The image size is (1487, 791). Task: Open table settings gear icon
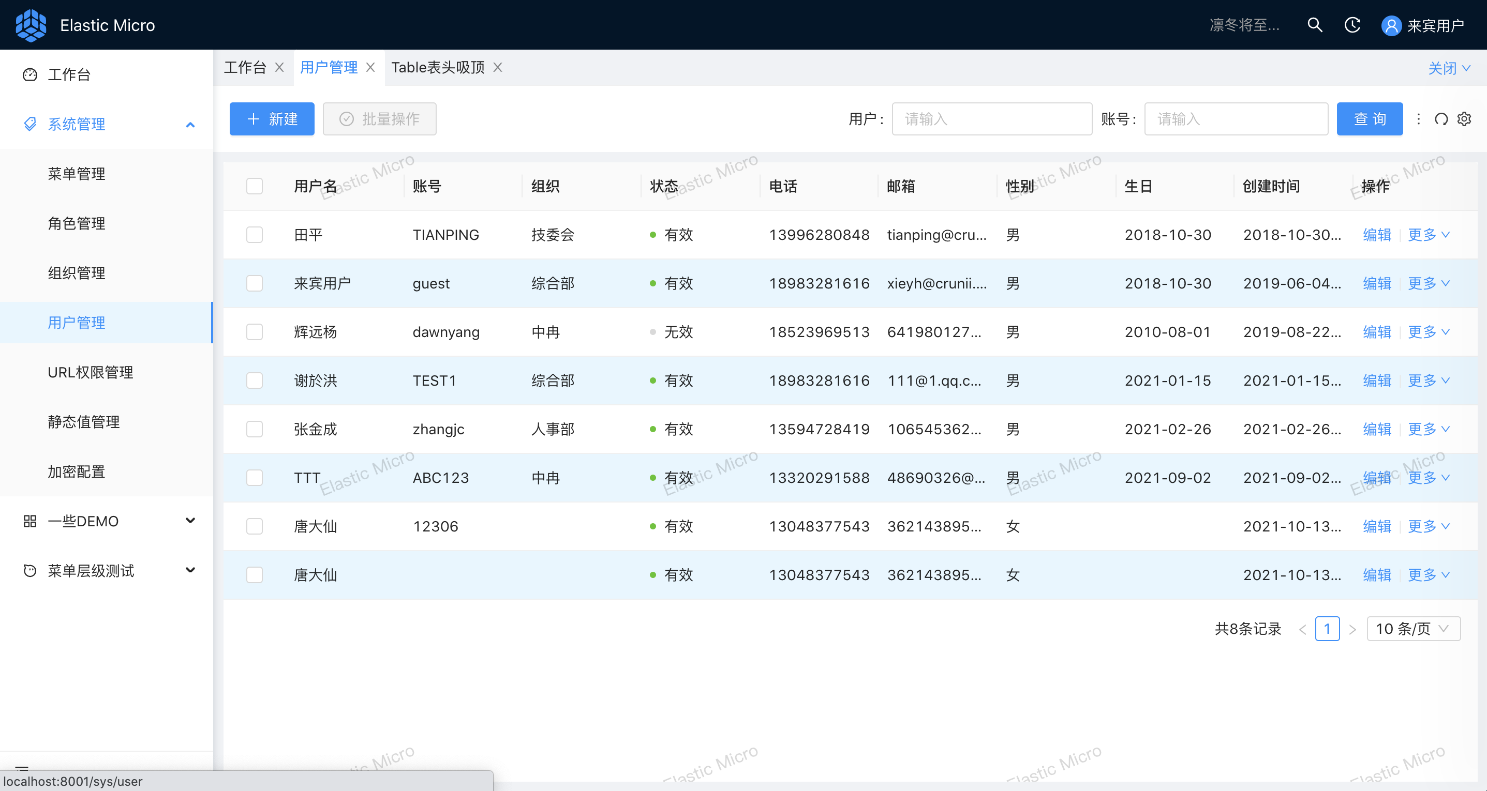click(x=1464, y=119)
